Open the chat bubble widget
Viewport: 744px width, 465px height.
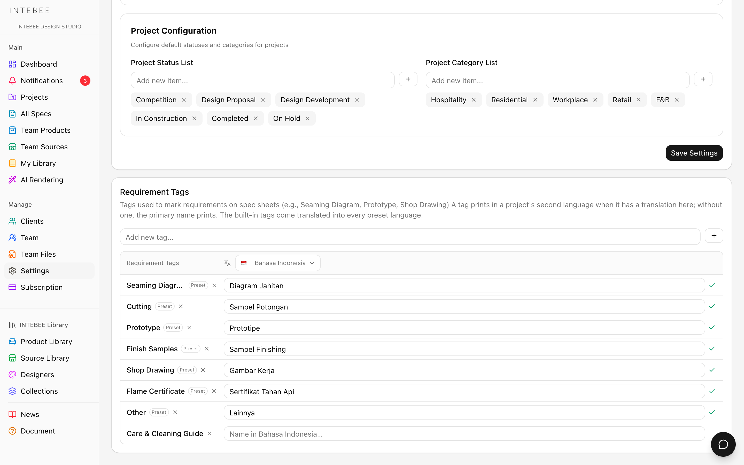[723, 444]
